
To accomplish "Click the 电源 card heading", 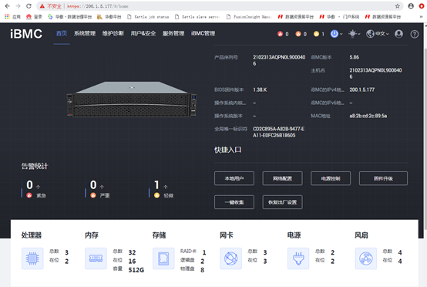I will [294, 235].
